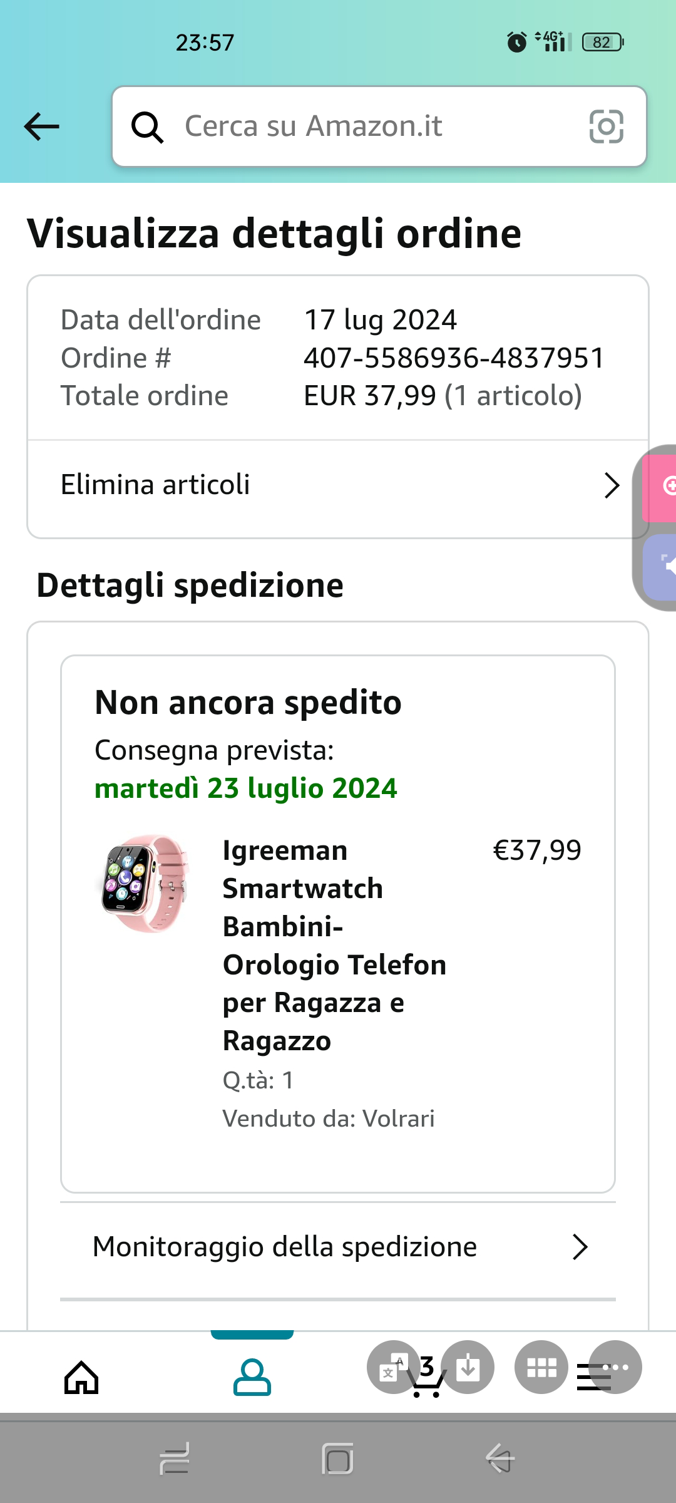
Task: Tap the search magnifier icon
Action: 147,127
